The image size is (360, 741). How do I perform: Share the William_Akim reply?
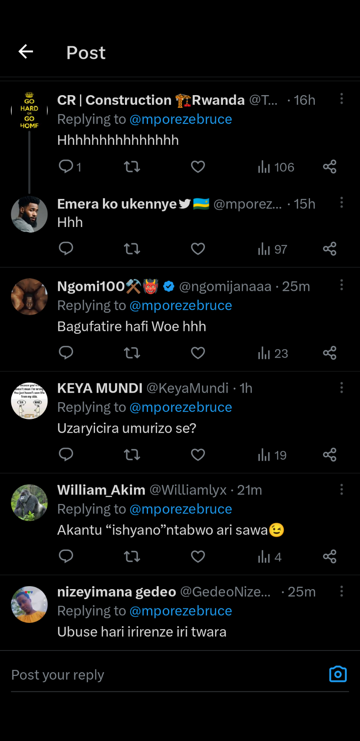click(330, 557)
